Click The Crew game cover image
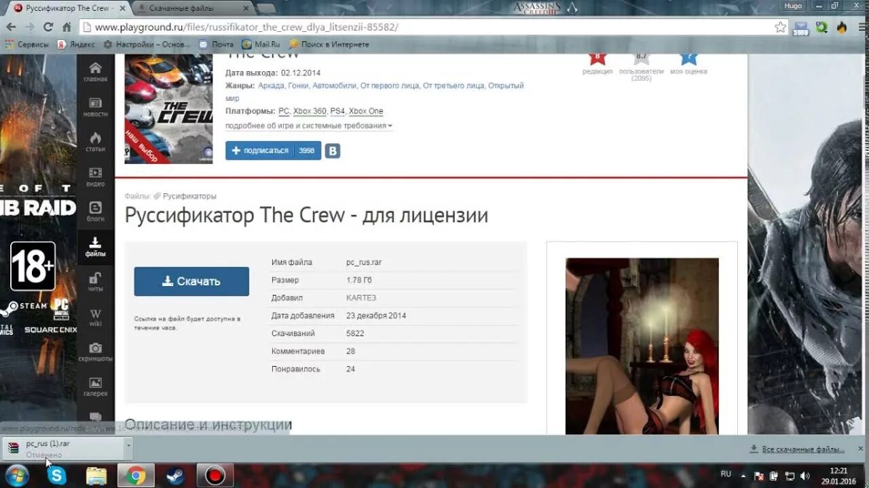The width and height of the screenshot is (869, 488). [168, 109]
